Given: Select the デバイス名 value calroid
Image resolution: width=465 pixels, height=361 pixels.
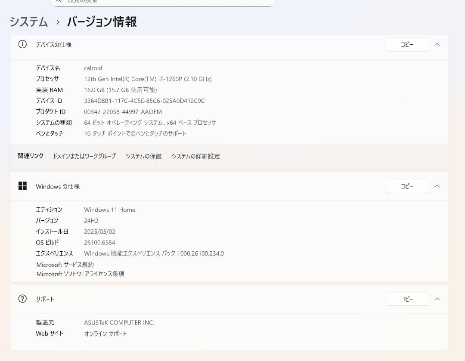Looking at the screenshot, I should [x=93, y=68].
